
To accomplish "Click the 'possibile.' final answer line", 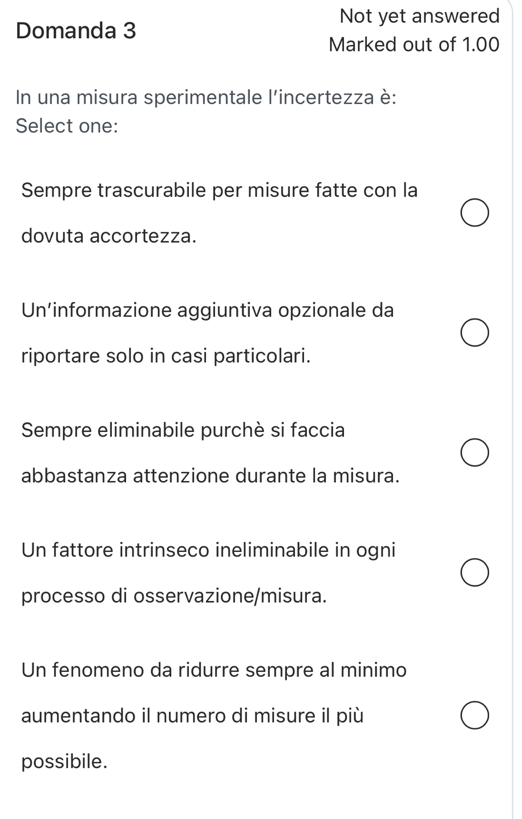I will coord(64,761).
